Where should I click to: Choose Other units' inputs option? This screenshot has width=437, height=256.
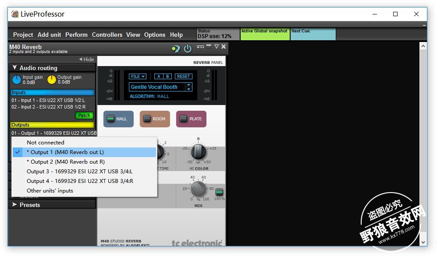pos(85,191)
